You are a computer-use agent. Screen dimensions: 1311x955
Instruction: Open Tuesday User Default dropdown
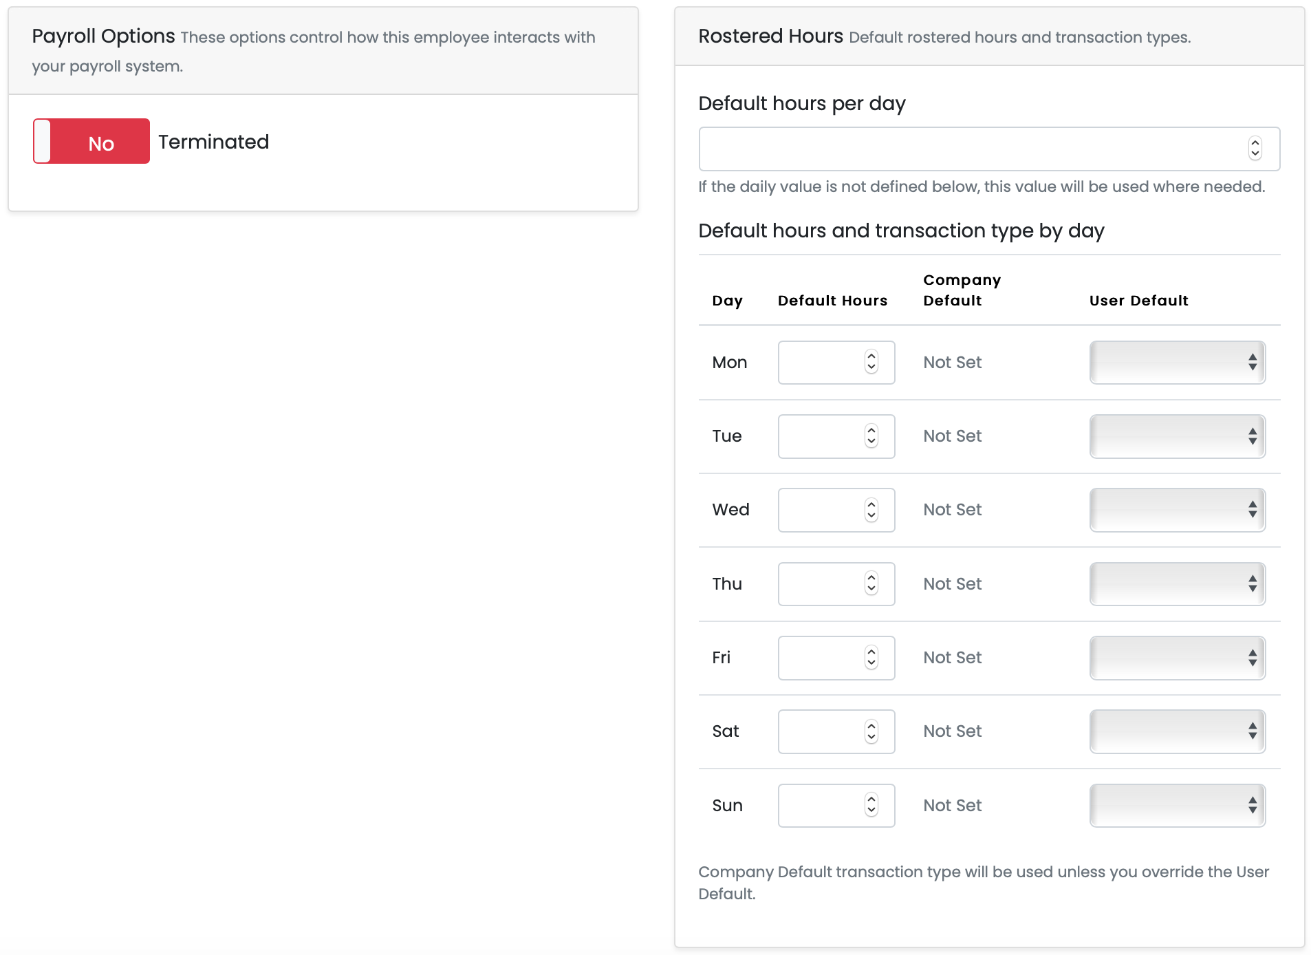tap(1177, 436)
